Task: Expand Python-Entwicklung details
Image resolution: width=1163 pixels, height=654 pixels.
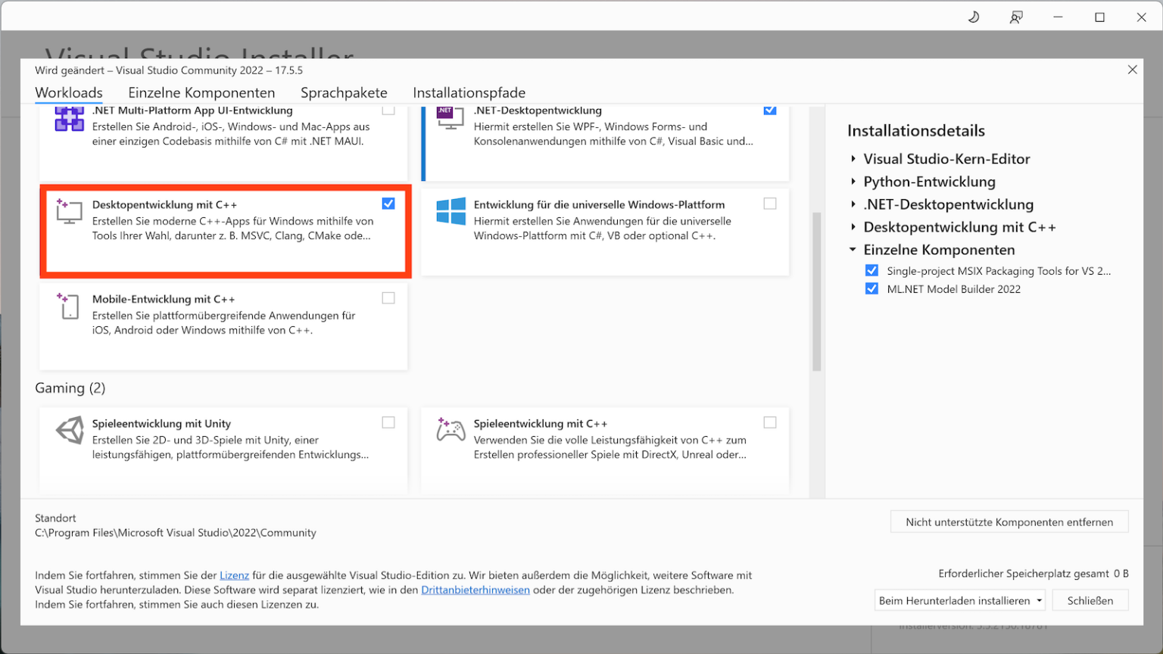Action: tap(853, 182)
